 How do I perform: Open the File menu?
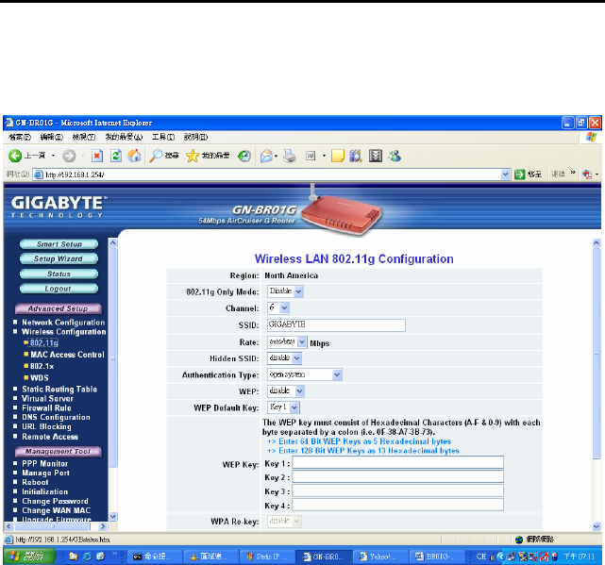[x=20, y=138]
